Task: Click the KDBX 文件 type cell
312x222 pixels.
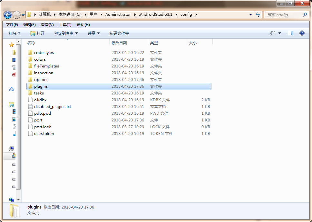Action: [x=160, y=100]
